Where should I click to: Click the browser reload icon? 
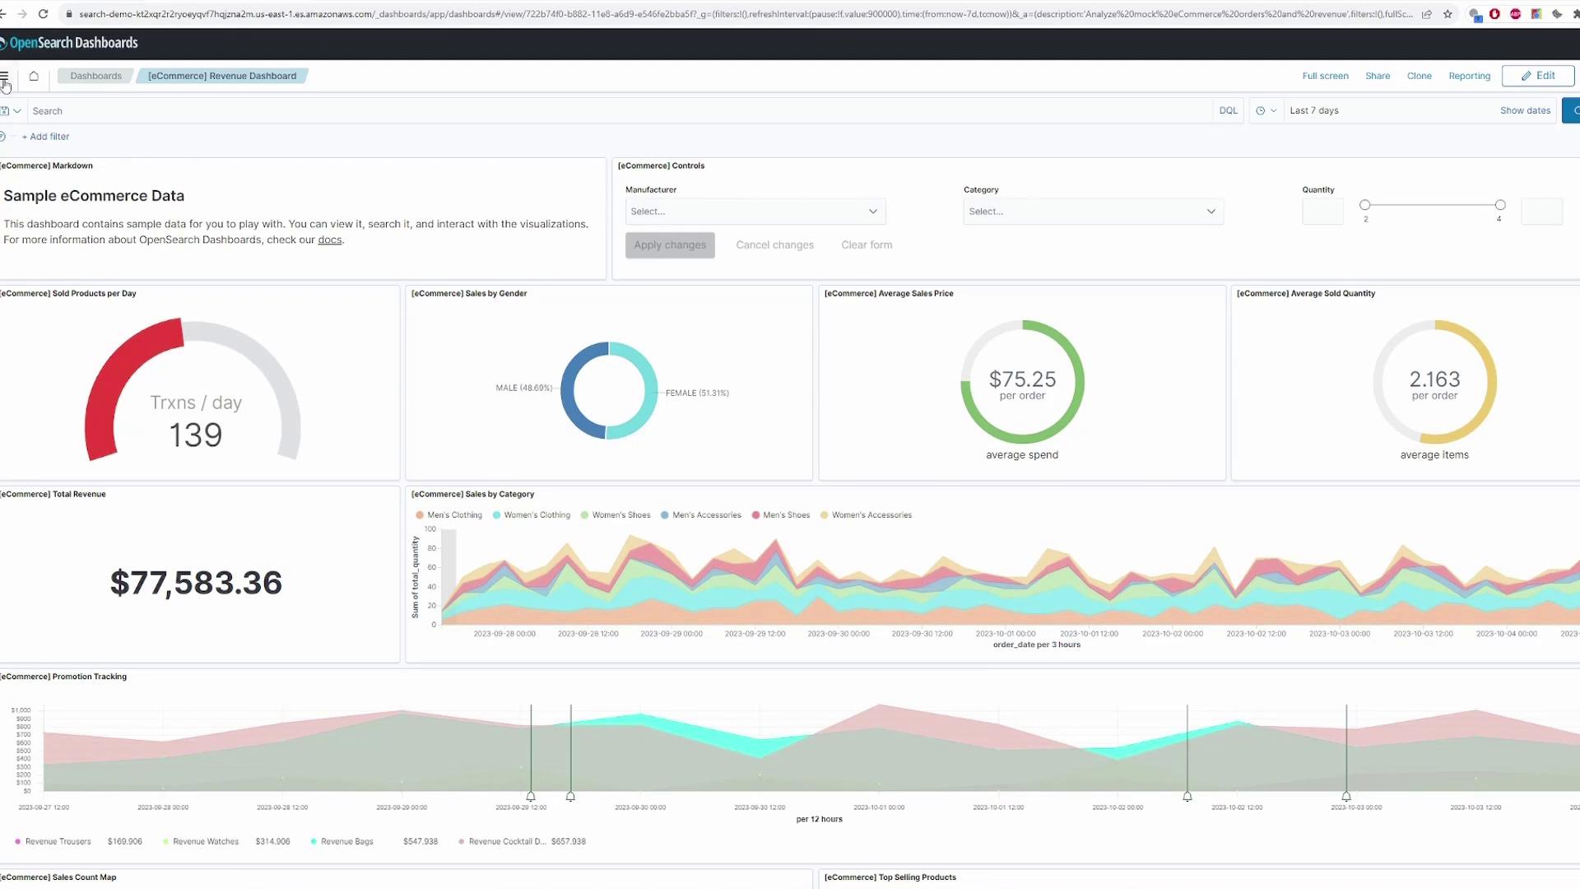(x=43, y=14)
